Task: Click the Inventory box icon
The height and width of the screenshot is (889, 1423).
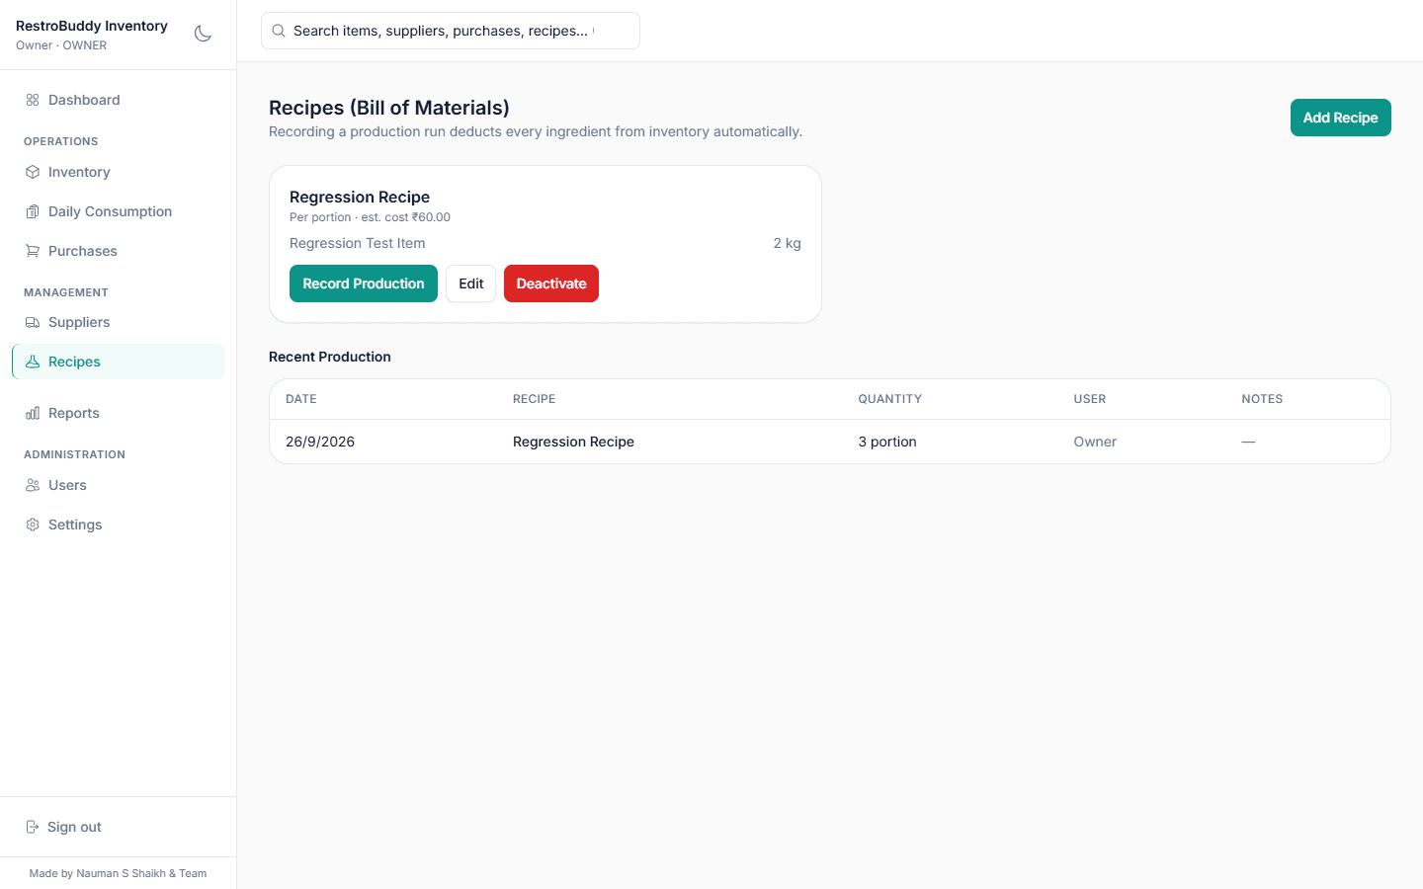Action: [x=33, y=172]
